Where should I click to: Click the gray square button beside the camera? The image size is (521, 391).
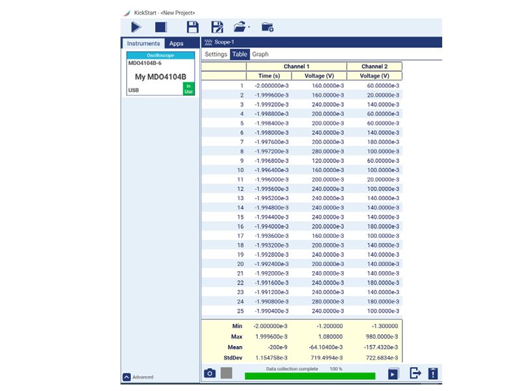[x=226, y=373]
